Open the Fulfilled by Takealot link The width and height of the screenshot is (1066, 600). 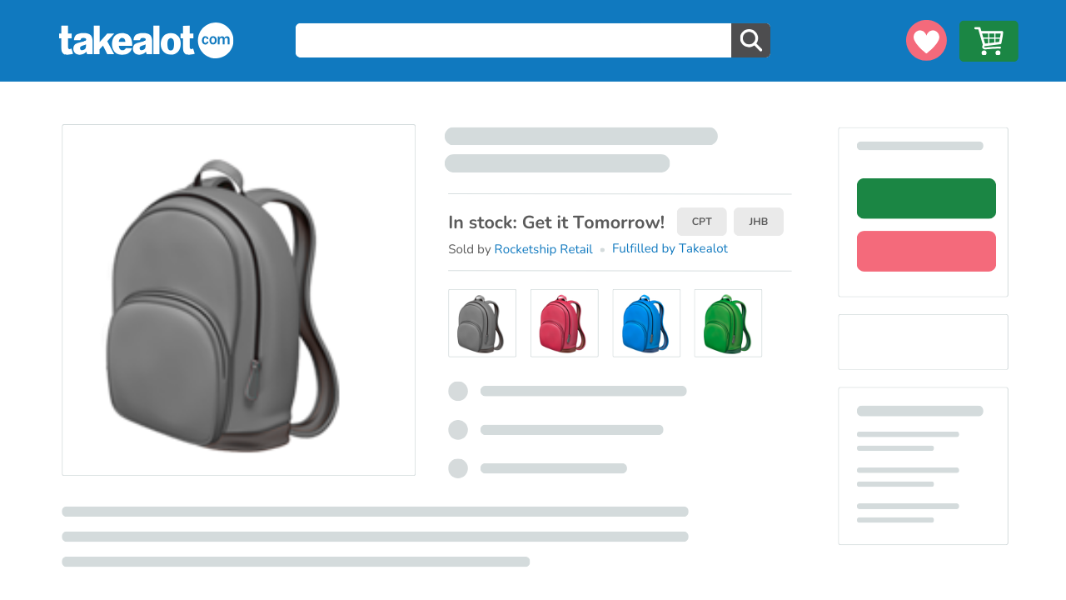tap(670, 248)
